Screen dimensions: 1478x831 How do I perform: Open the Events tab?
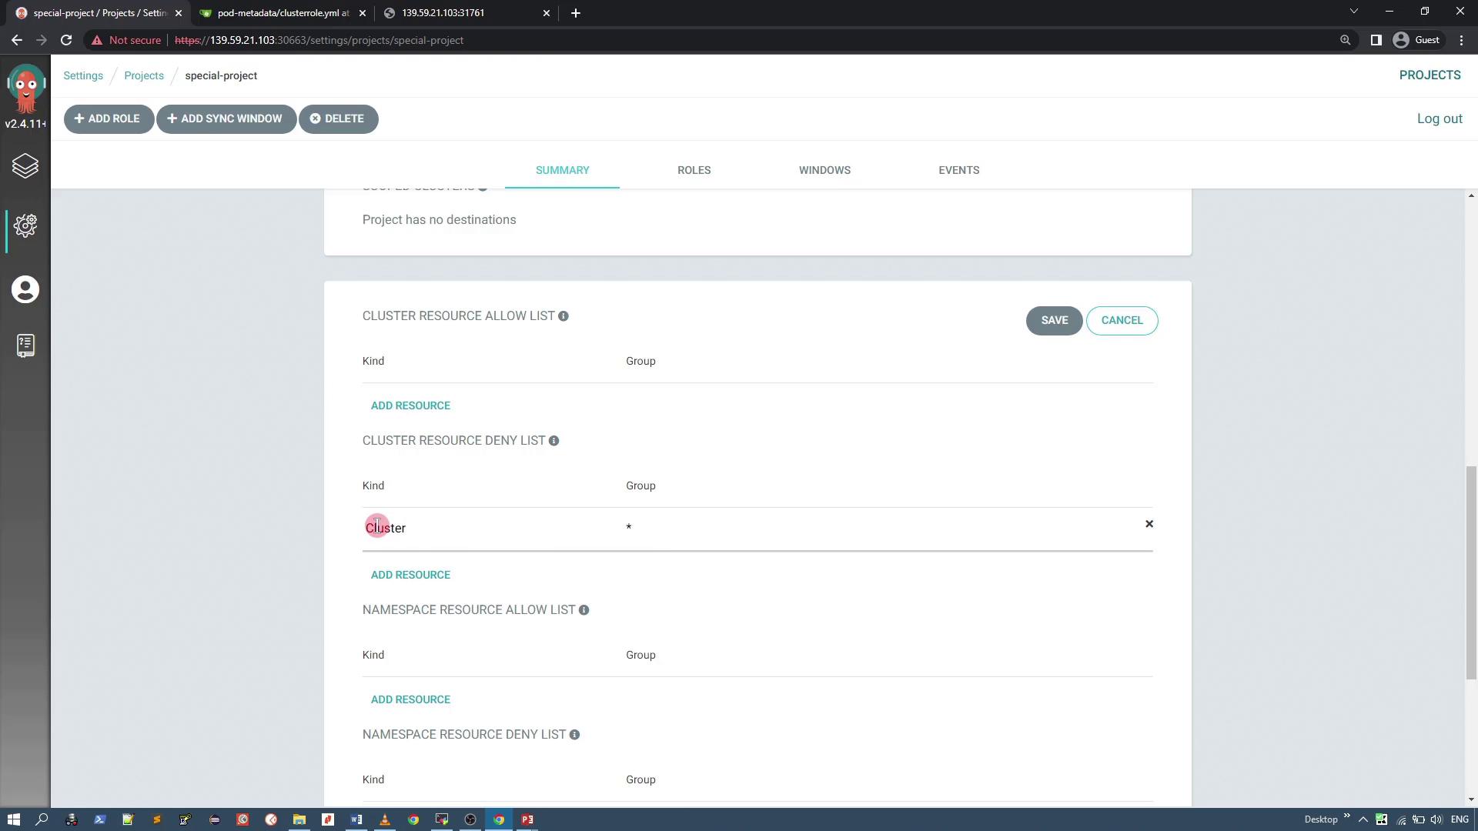click(x=958, y=170)
